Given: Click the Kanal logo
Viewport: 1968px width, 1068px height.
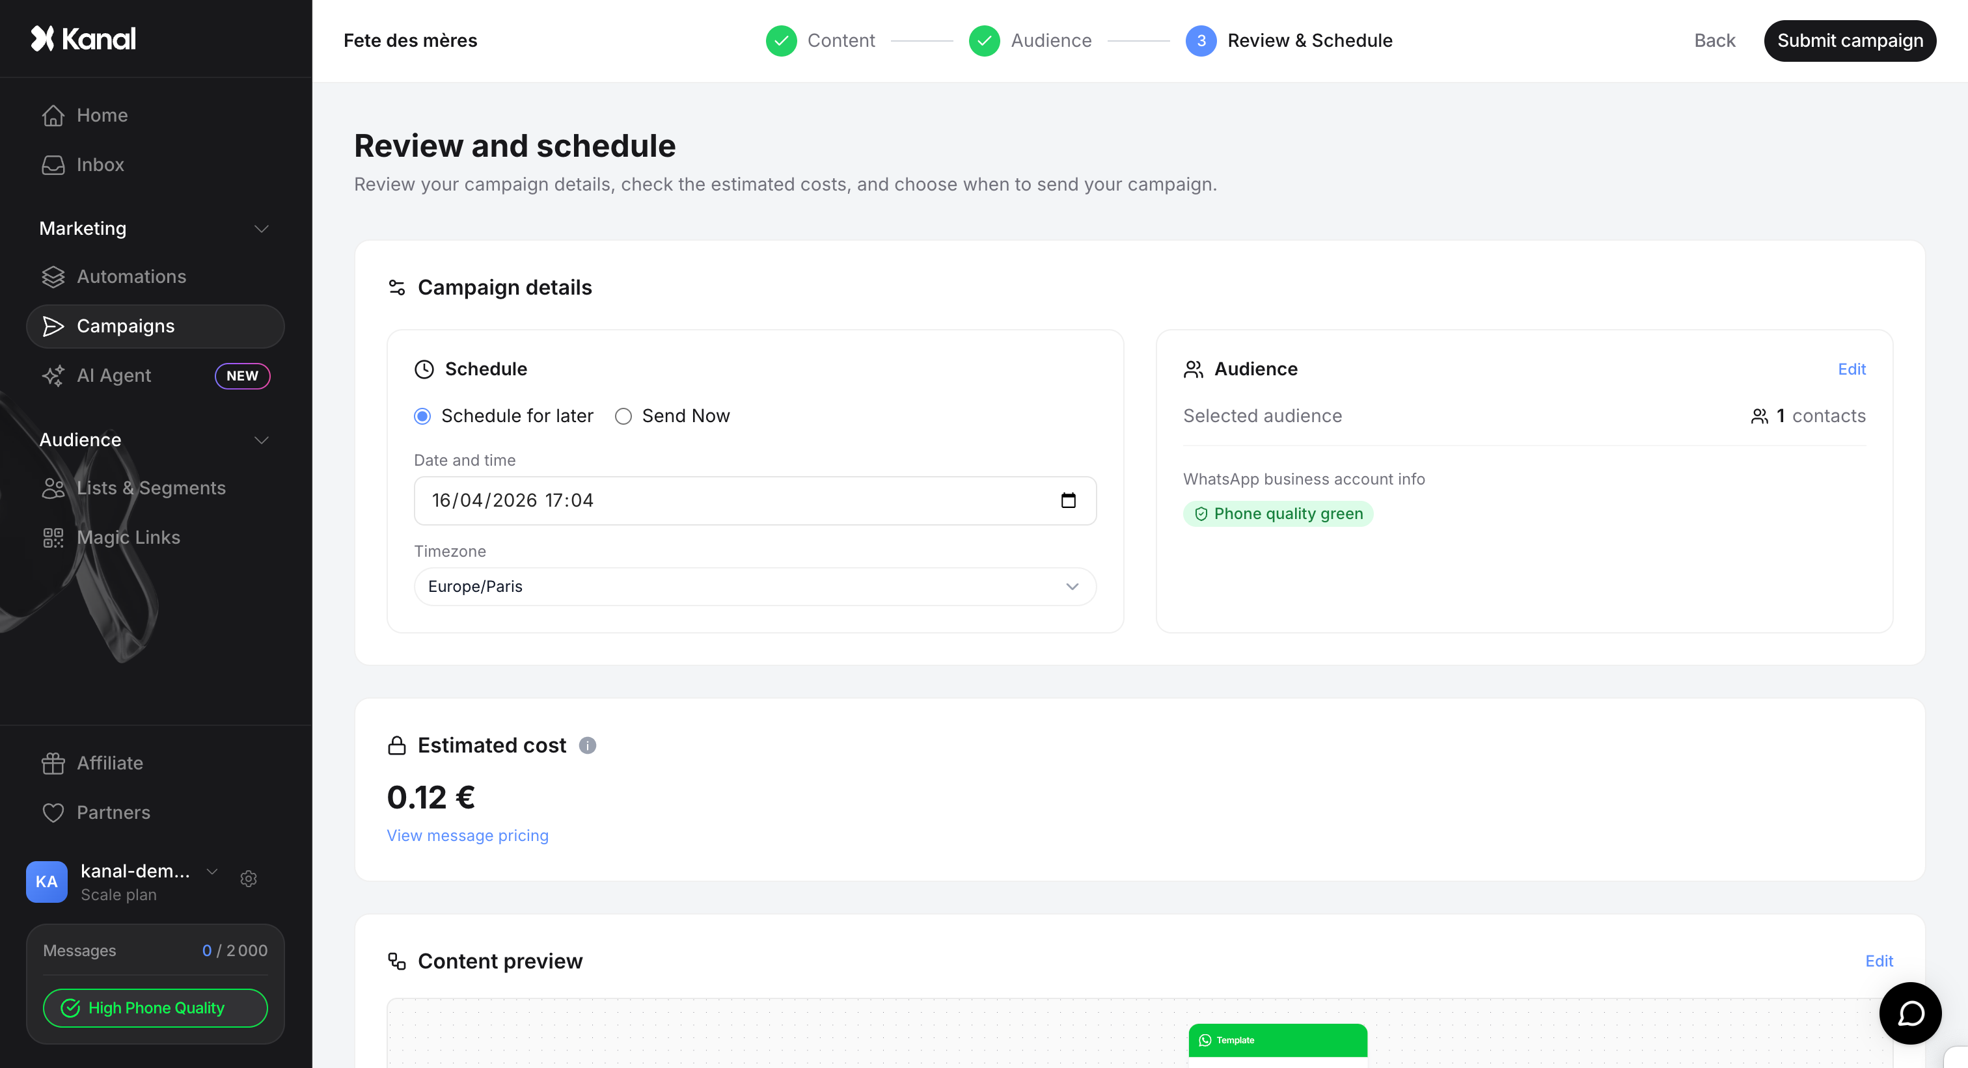Looking at the screenshot, I should (83, 38).
